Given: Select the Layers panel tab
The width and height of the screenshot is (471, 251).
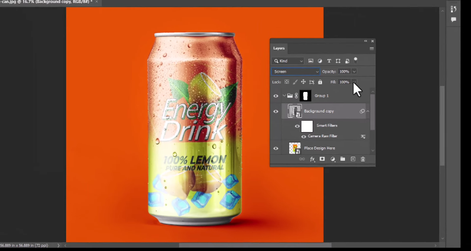Looking at the screenshot, I should coord(279,48).
